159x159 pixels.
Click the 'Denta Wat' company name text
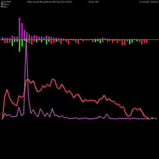pyautogui.click(x=93, y=2)
